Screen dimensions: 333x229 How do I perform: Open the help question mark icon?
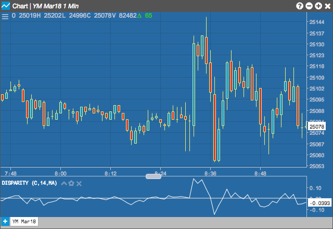point(300,6)
